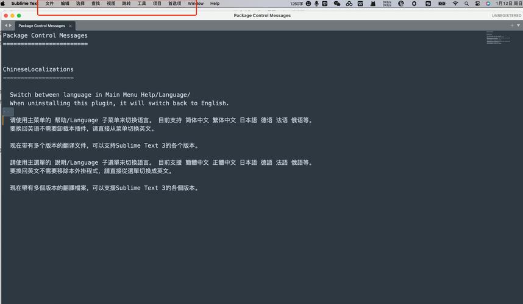Open the hexagon-shaped menu bar icon
523x304 pixels.
click(x=414, y=3)
